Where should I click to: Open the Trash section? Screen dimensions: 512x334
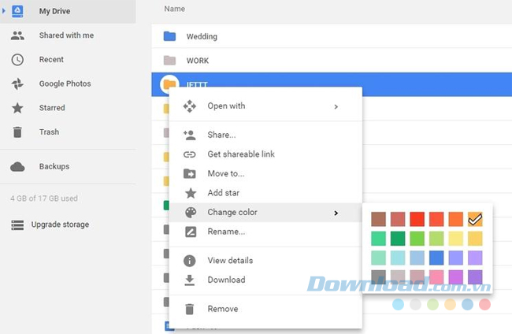coord(49,132)
